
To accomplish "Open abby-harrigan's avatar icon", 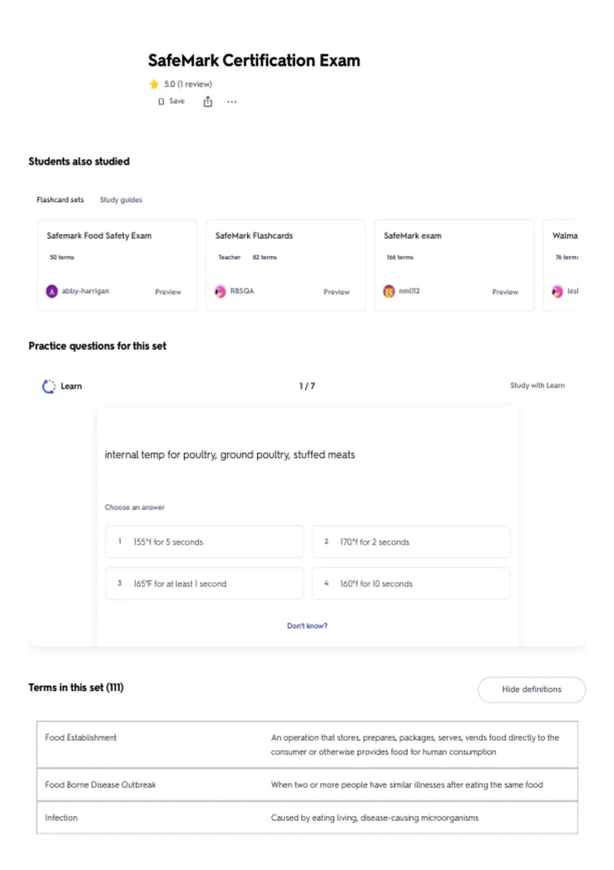I will [x=52, y=291].
